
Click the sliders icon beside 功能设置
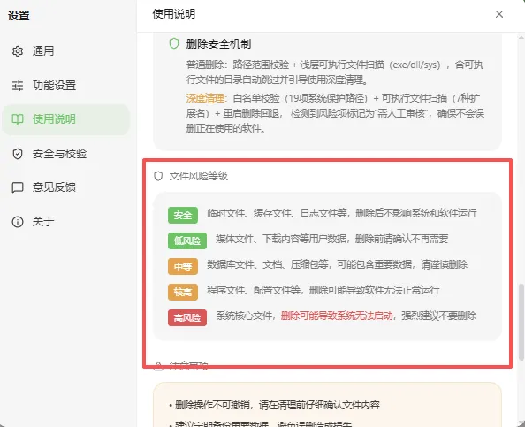tap(18, 86)
